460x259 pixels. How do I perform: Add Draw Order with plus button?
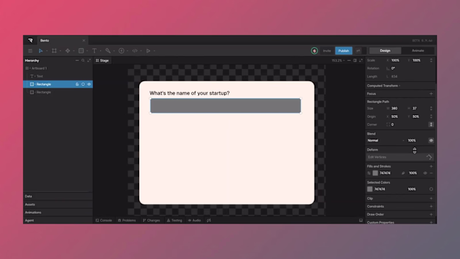431,214
